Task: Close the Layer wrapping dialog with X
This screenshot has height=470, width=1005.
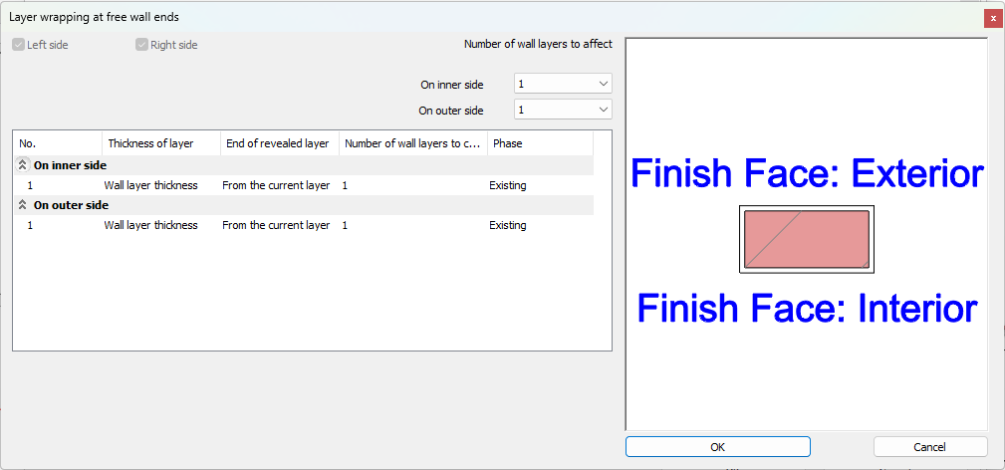Action: (992, 18)
